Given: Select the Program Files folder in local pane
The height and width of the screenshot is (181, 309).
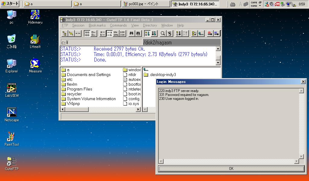Looking at the screenshot, I should [79, 89].
